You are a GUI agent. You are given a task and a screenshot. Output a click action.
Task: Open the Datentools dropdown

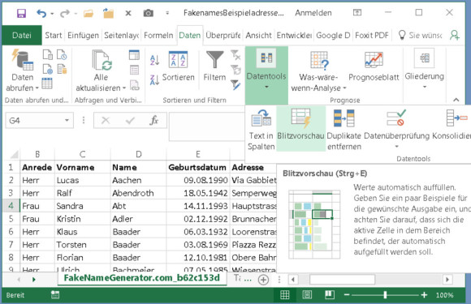click(266, 75)
